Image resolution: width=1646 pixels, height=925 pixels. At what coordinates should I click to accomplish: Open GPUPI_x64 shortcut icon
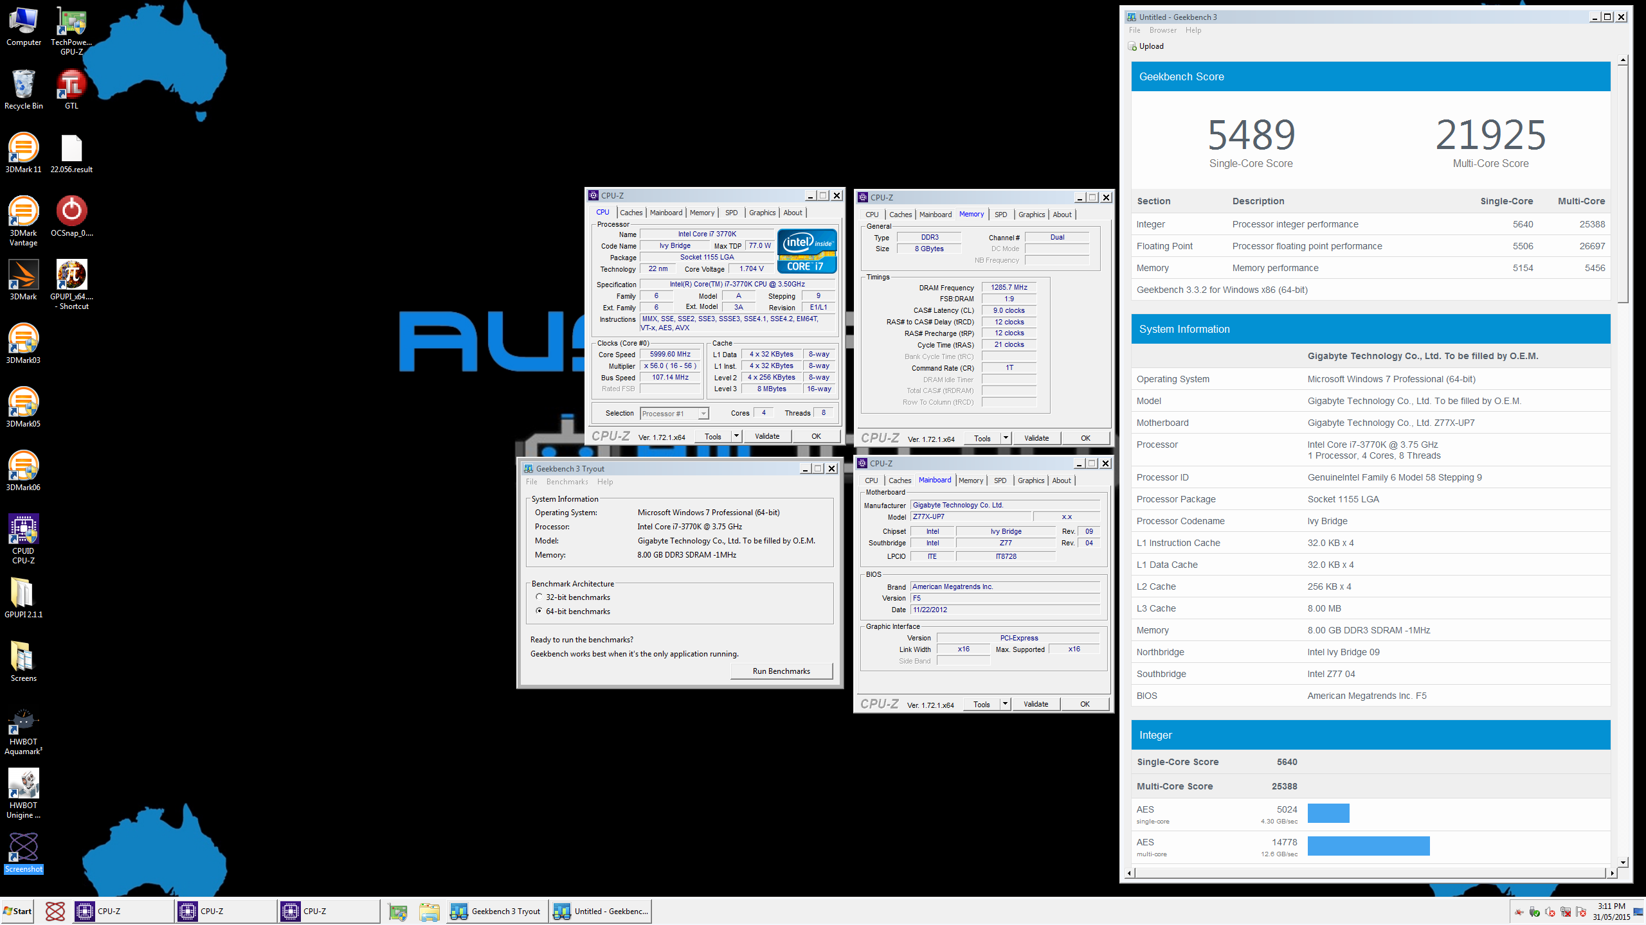(71, 285)
